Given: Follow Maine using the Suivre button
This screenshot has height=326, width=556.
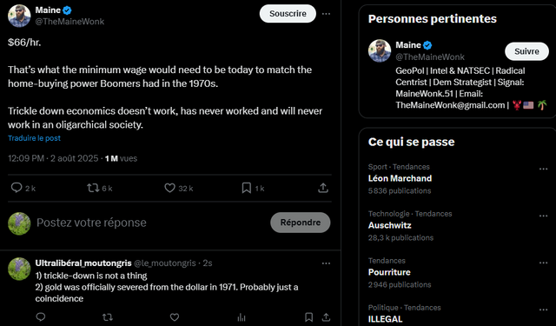Looking at the screenshot, I should [x=526, y=51].
